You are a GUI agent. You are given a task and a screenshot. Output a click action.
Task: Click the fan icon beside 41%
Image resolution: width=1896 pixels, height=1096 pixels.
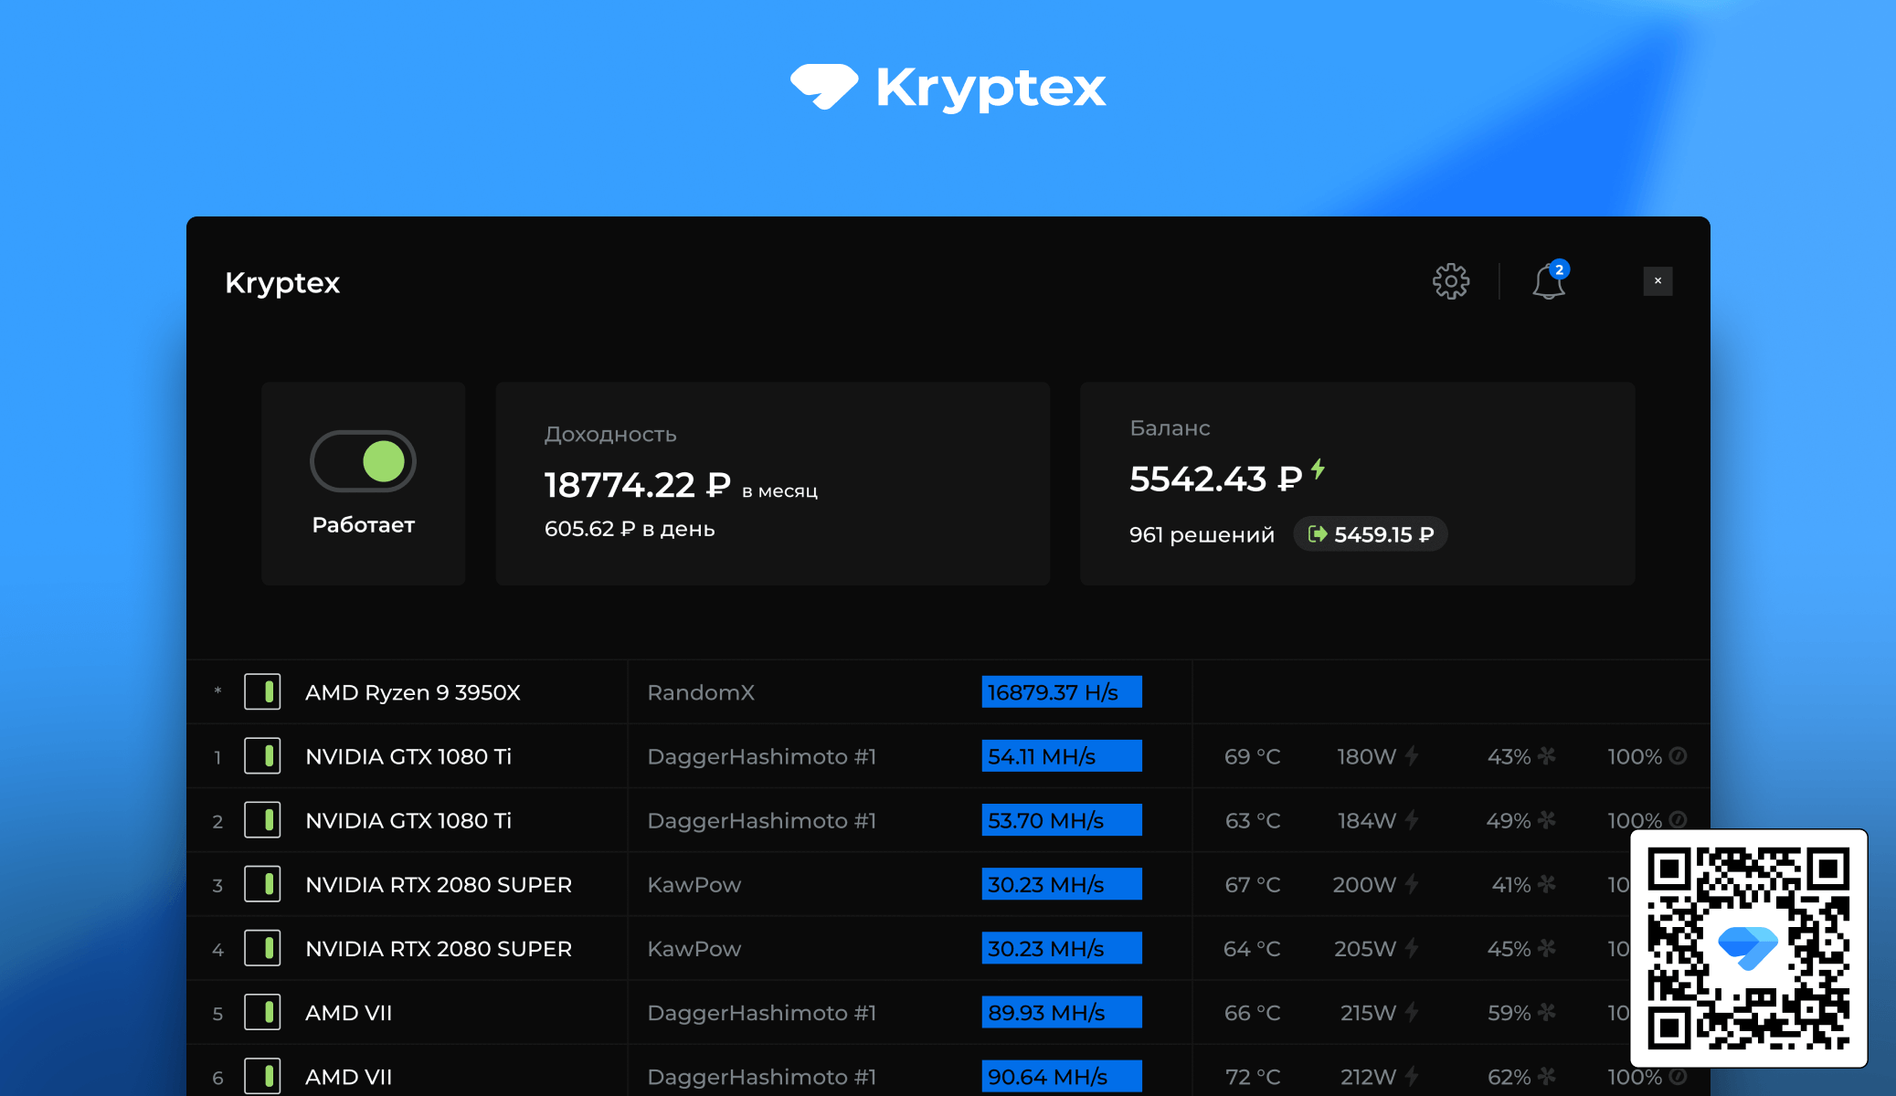[1546, 883]
